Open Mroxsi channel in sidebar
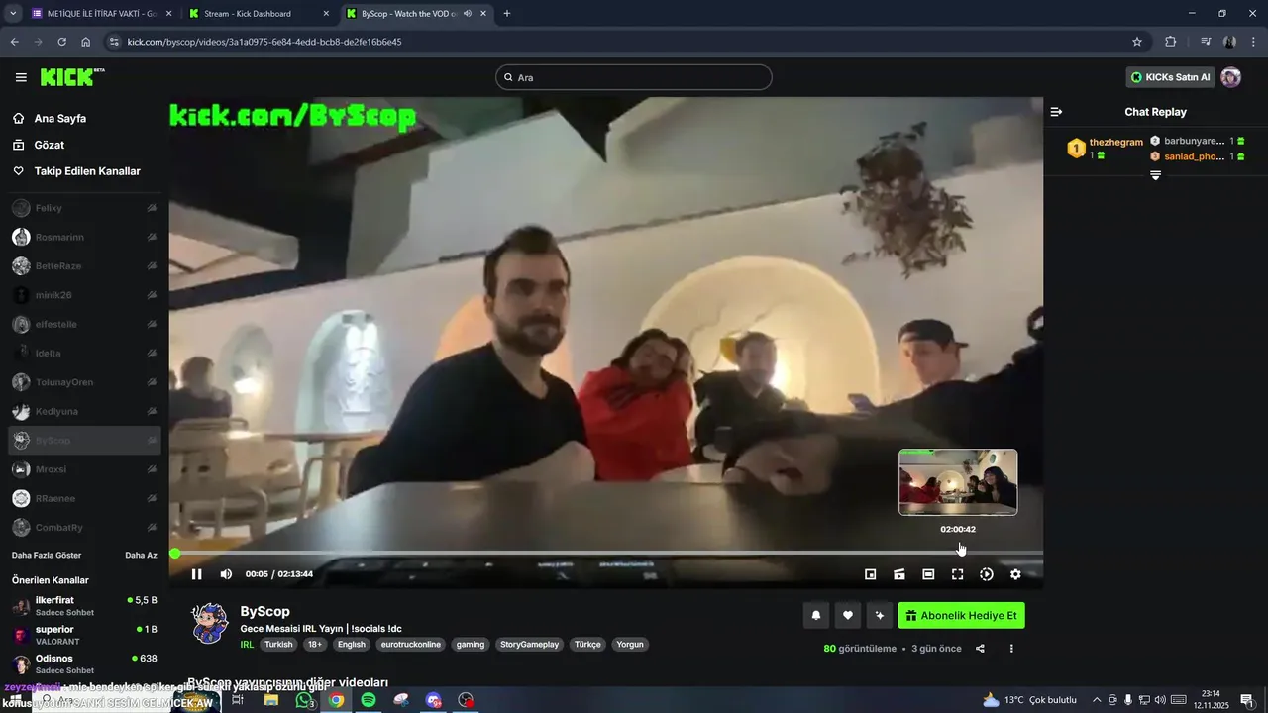The image size is (1268, 713). click(x=84, y=468)
